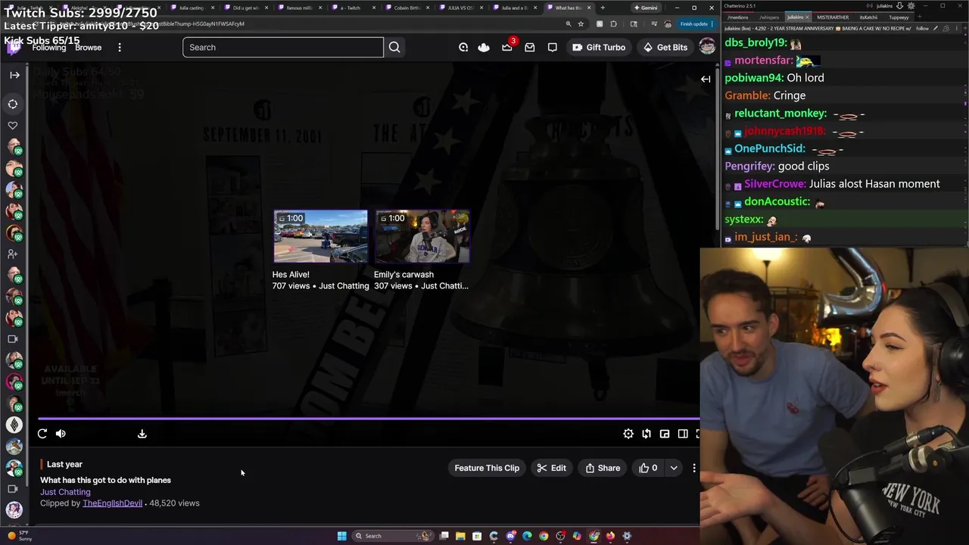Collapse the right panel arrow over video
This screenshot has width=969, height=545.
pos(706,79)
